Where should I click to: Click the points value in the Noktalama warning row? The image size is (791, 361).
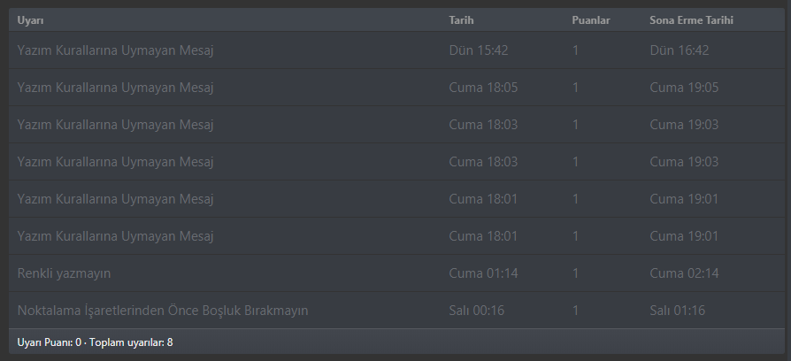(576, 311)
